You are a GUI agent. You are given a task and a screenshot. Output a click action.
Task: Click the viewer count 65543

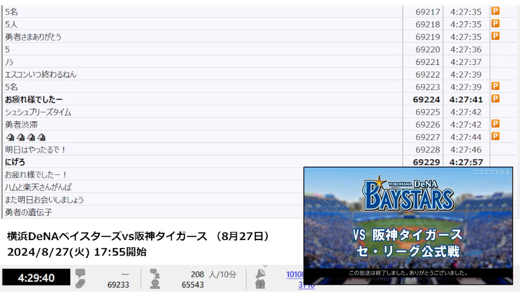pos(193,285)
